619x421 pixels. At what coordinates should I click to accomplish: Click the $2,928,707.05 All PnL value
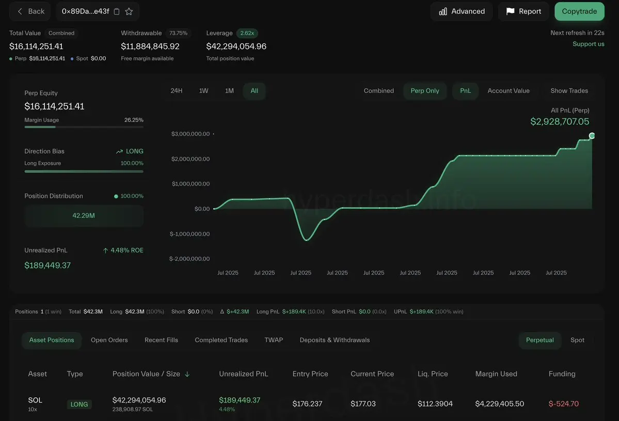tap(560, 121)
